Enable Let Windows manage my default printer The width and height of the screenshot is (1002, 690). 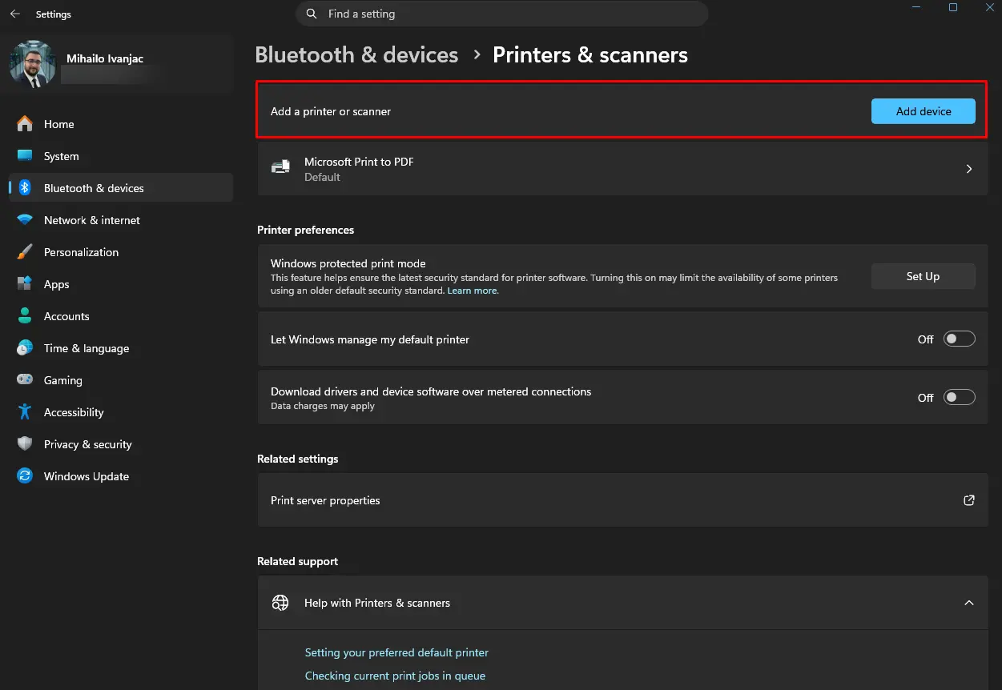959,339
